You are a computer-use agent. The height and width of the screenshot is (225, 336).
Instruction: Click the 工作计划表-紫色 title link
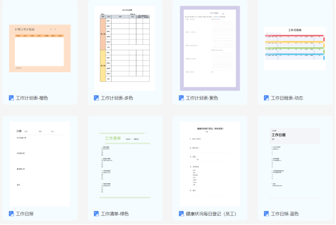(x=202, y=98)
